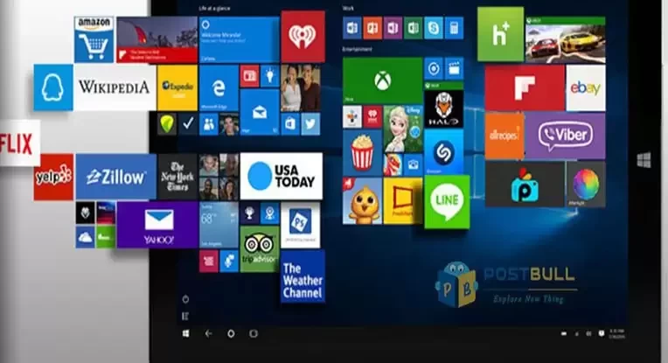Launch Microsoft Edge tile

219,87
